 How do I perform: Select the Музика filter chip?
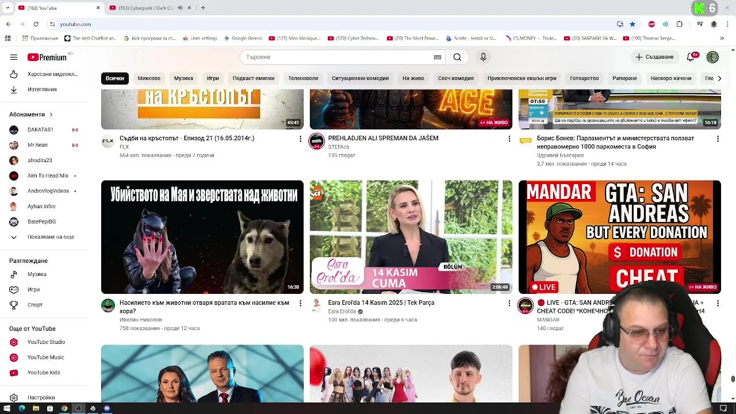[183, 78]
